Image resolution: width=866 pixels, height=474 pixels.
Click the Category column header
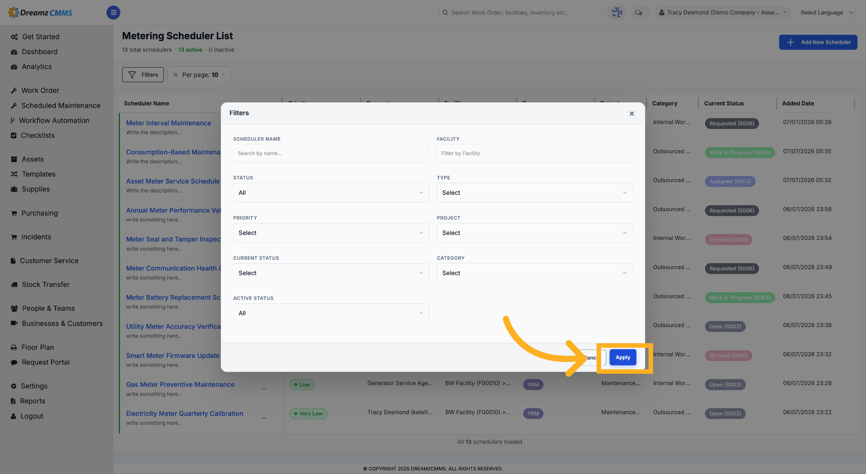click(664, 103)
